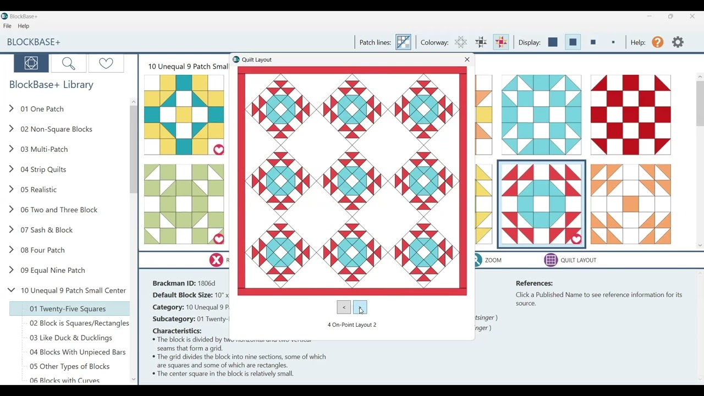Click the Brackman ID value 1806d
704x396 pixels.
click(x=206, y=283)
